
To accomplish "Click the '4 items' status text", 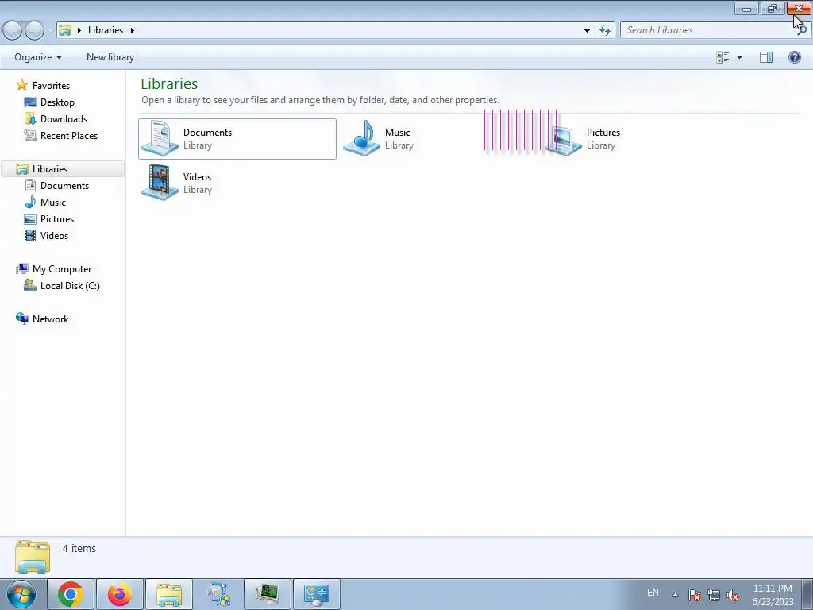I will click(79, 548).
